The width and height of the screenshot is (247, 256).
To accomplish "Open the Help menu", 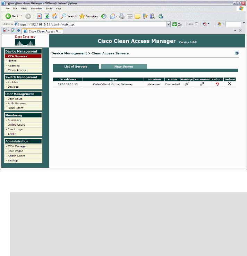I will [x=58, y=9].
